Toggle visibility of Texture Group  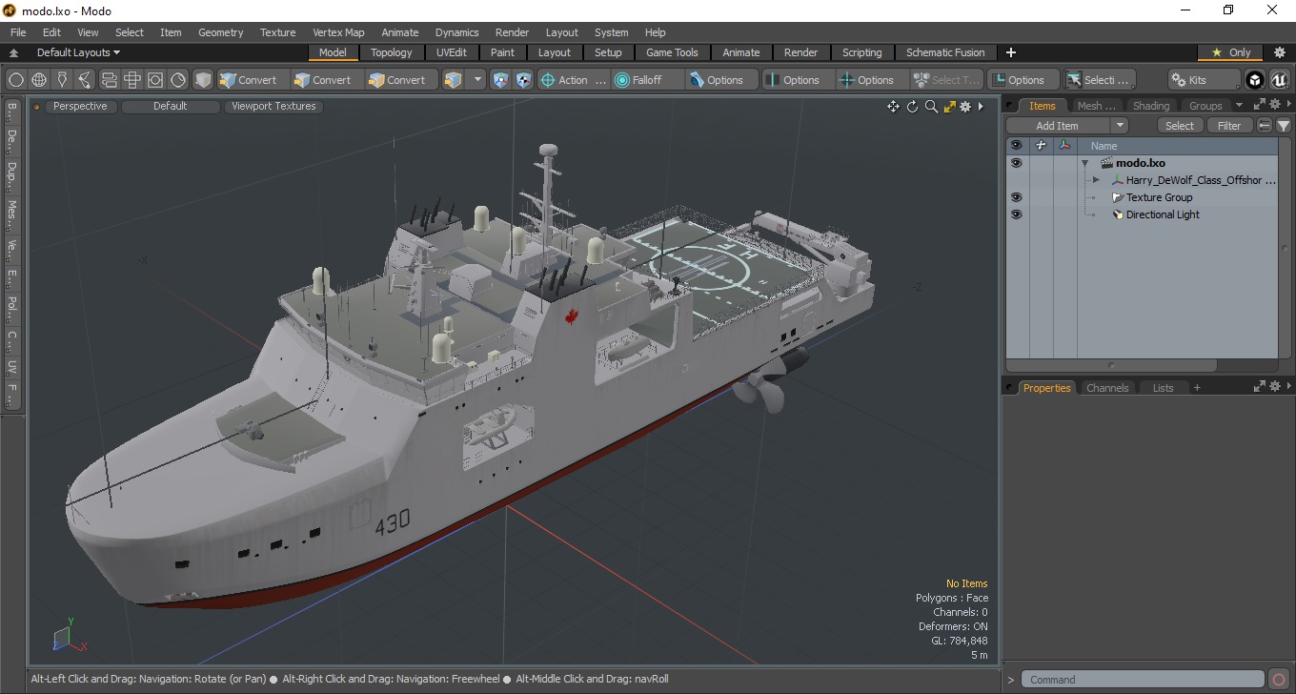point(1016,197)
